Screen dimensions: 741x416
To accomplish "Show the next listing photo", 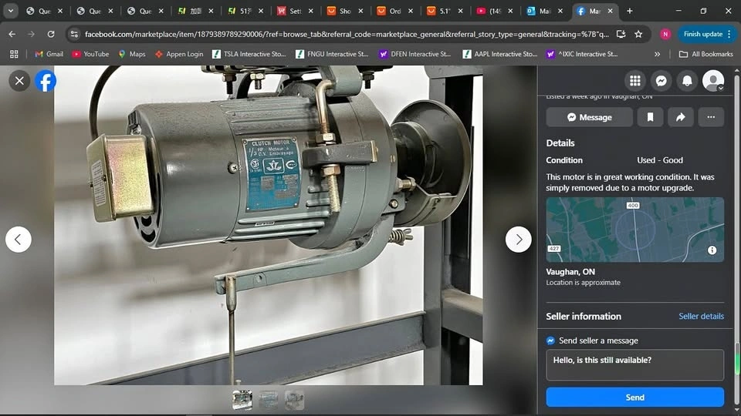I will click(x=519, y=240).
